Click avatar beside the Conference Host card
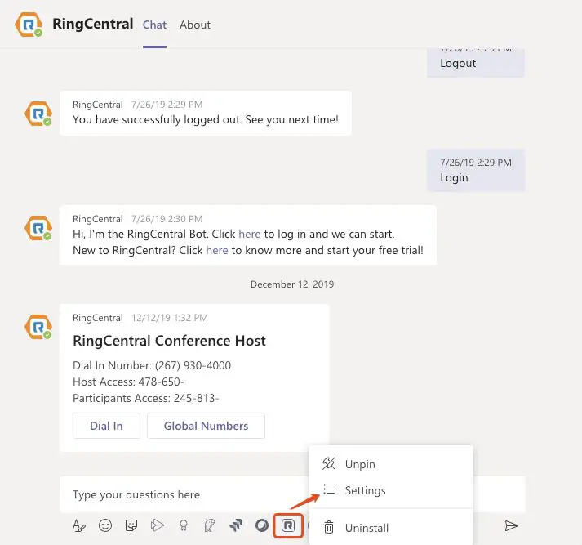Viewport: 582px width, 545px height. point(38,327)
